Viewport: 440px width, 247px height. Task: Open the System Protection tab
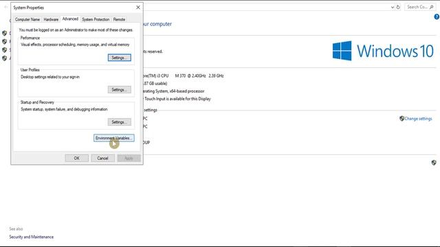click(96, 19)
